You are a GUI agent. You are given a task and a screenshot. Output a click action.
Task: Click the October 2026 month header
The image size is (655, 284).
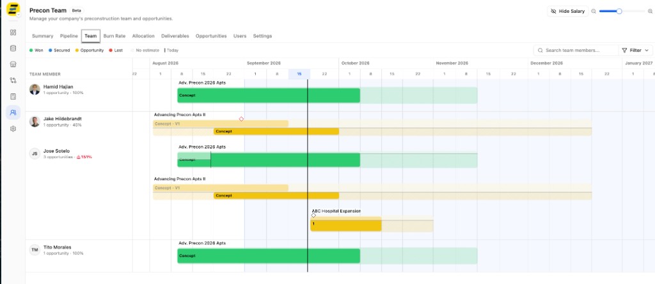tap(356, 63)
